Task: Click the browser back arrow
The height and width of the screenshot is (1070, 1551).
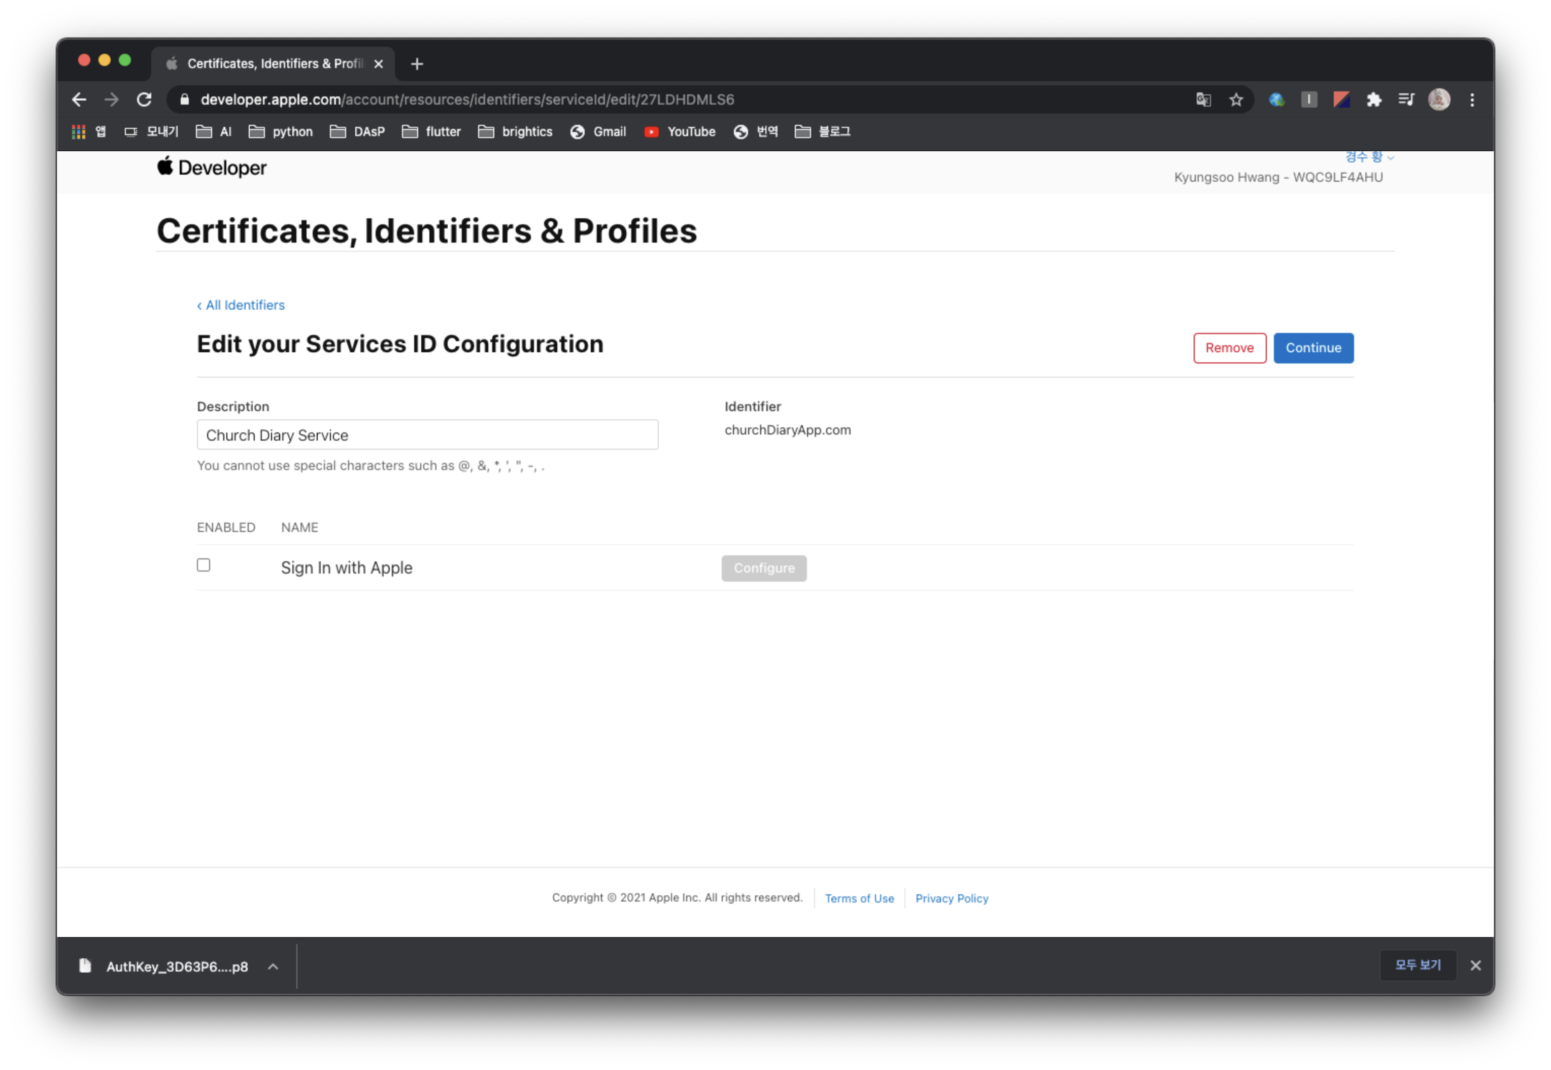Action: point(79,100)
